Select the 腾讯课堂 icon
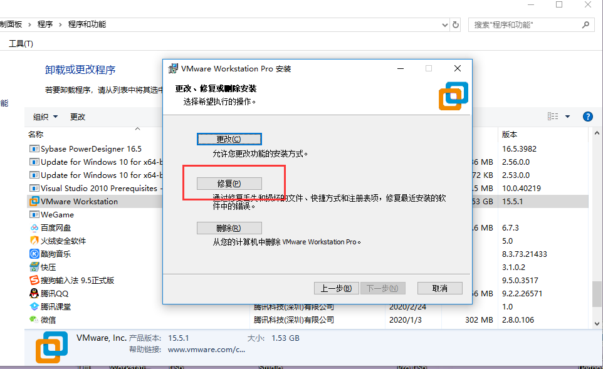The height and width of the screenshot is (369, 603). [x=36, y=306]
